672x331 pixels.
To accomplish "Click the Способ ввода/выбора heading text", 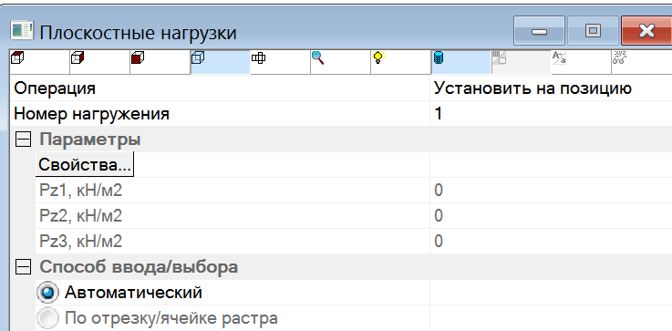I will (139, 267).
